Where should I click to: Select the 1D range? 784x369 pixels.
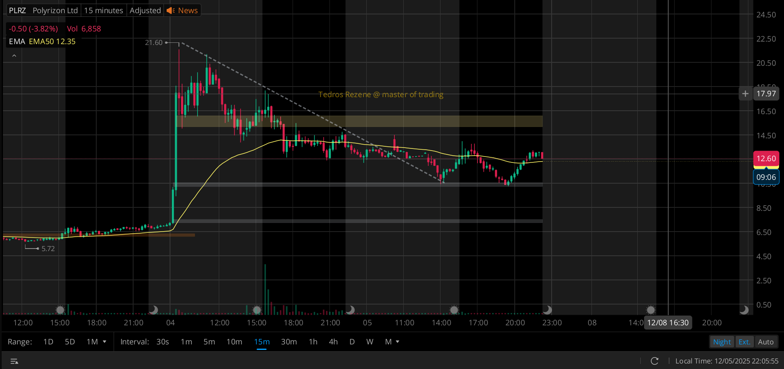pos(48,342)
